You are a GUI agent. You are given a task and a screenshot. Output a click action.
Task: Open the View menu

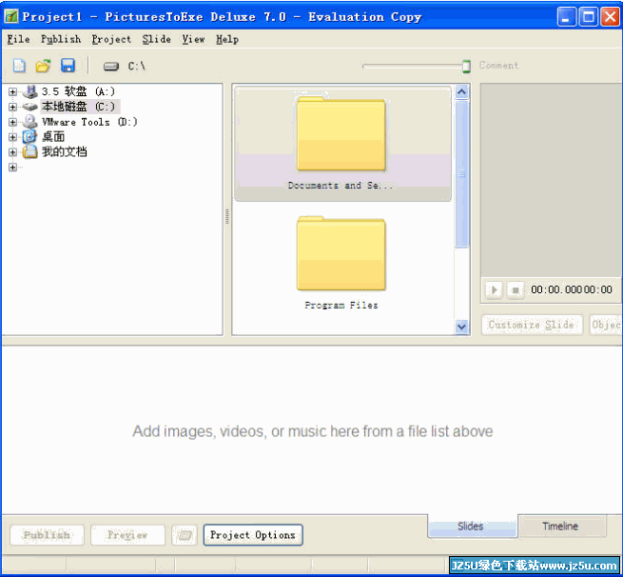[193, 39]
